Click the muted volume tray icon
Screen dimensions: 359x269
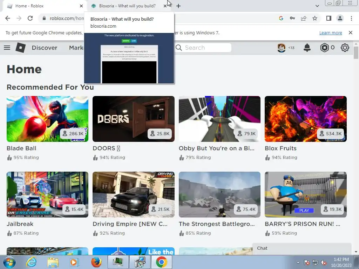pyautogui.click(x=324, y=262)
